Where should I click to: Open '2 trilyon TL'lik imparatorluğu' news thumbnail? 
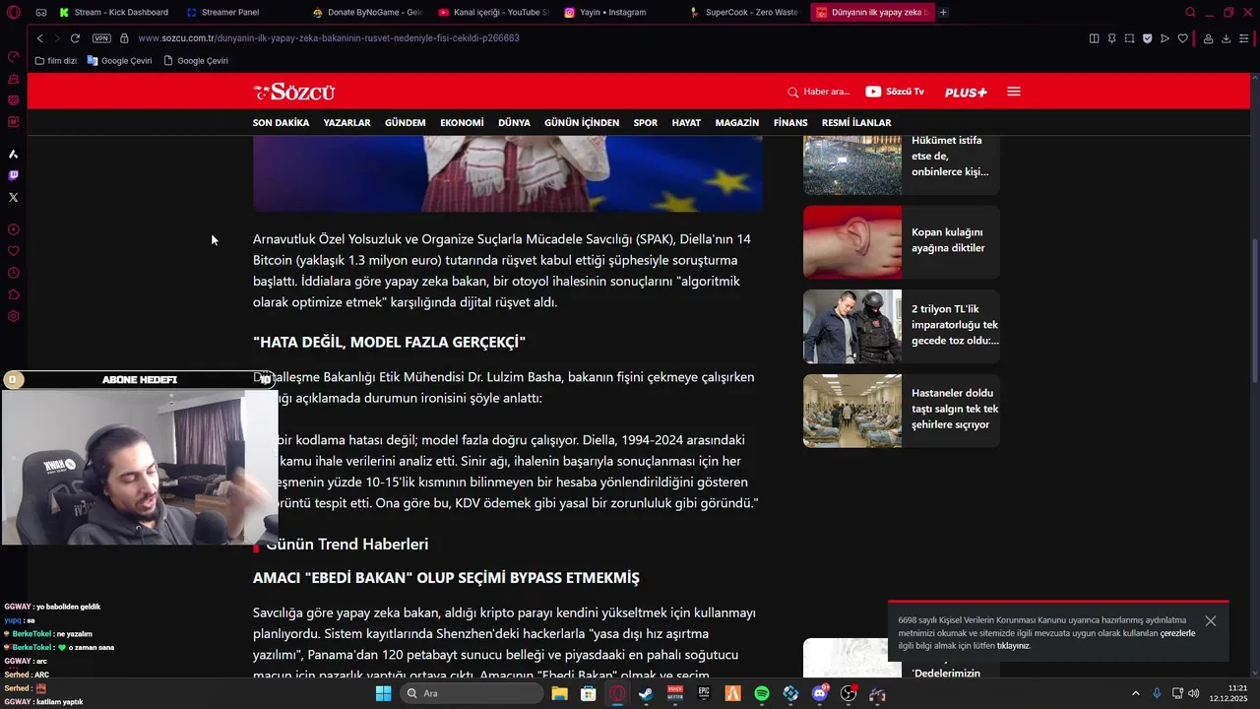click(852, 326)
